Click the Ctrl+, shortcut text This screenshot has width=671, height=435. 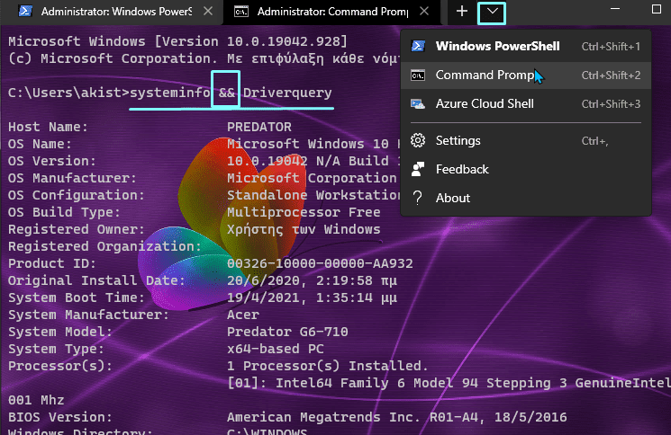click(x=594, y=141)
